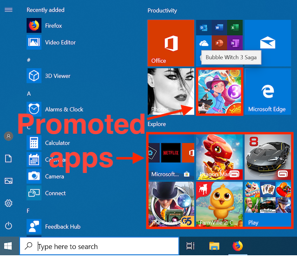Open Outlook in Office apps tile
This screenshot has width=297, height=265.
click(204, 28)
